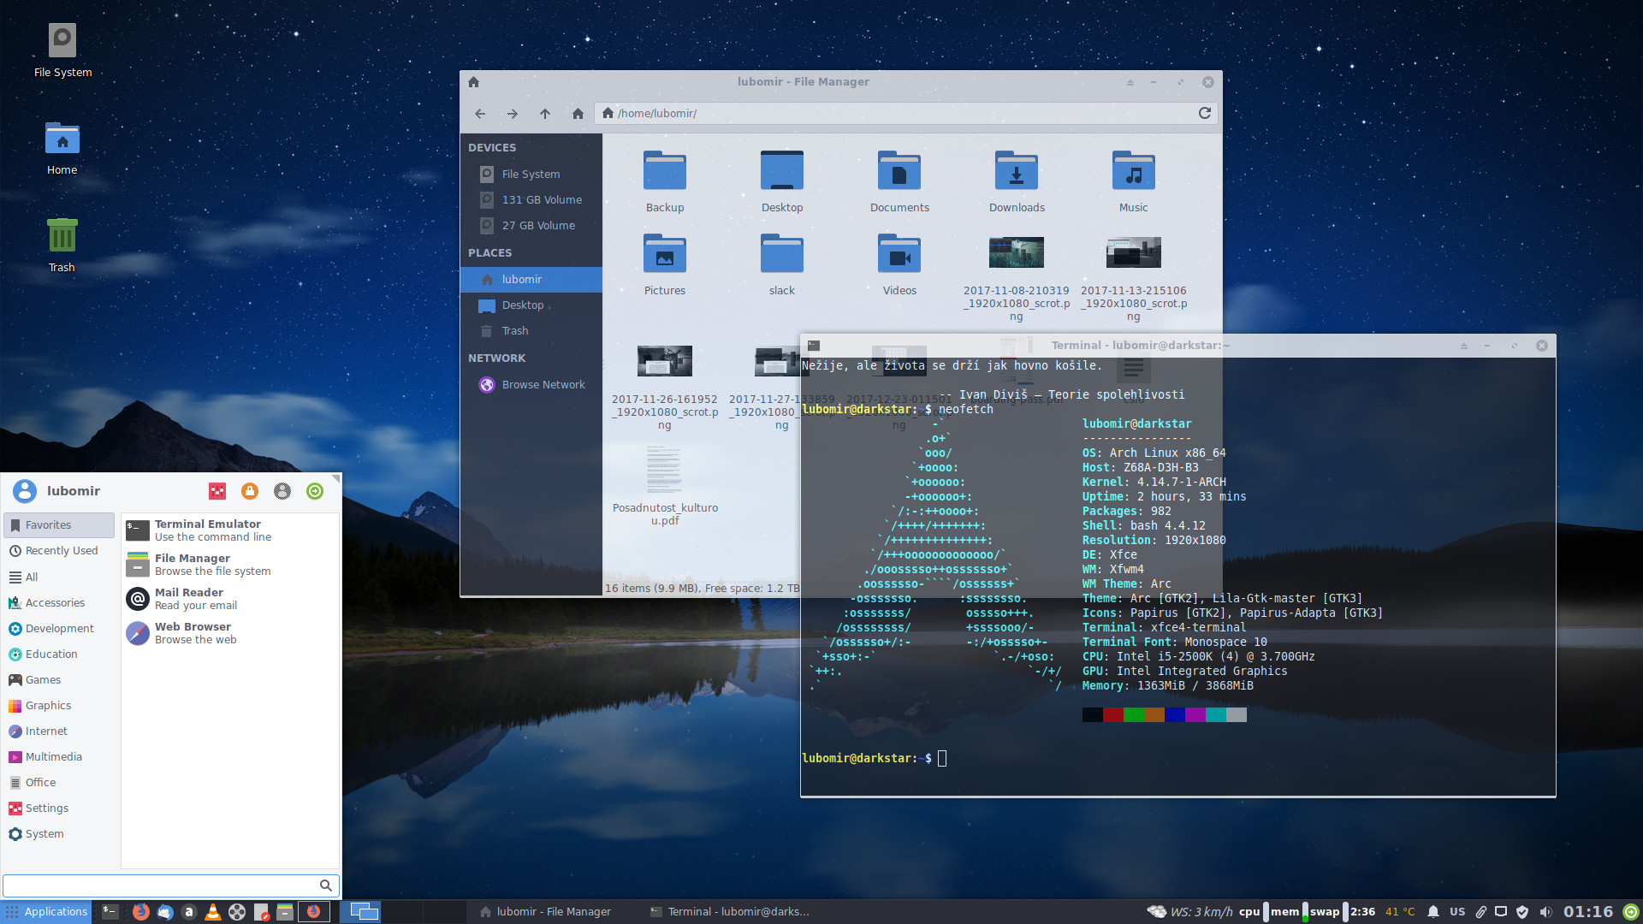Launch Mail Reader from Favorites

click(230, 599)
